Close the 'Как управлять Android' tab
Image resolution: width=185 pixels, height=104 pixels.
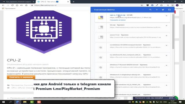tap(34, 2)
